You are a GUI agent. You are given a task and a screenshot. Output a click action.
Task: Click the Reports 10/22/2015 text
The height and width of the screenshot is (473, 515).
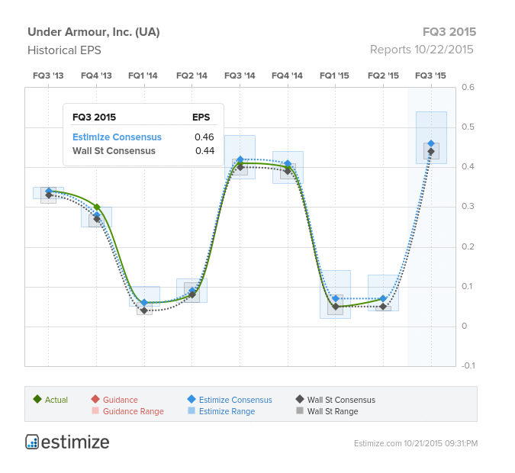click(421, 50)
